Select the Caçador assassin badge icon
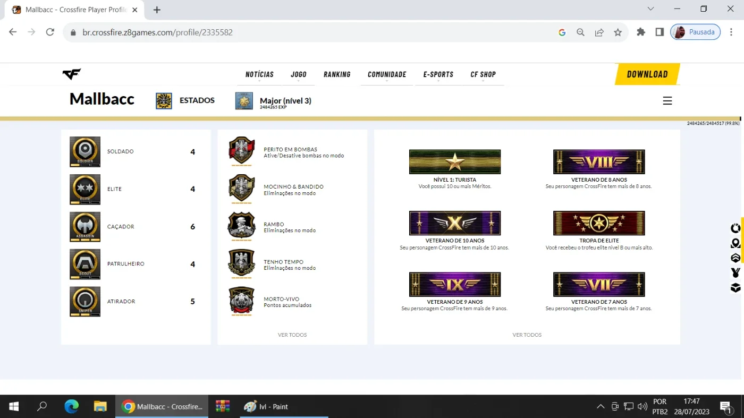 click(x=85, y=227)
